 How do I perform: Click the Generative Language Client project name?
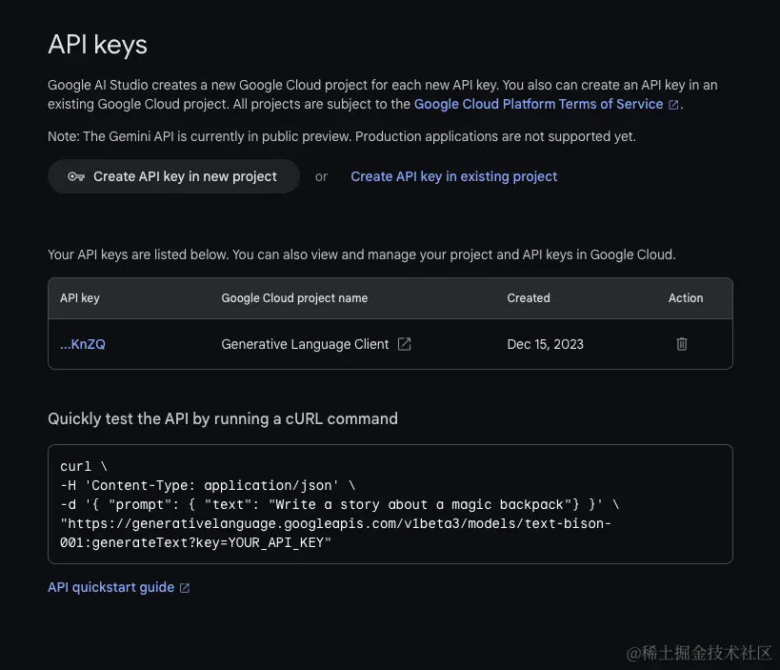305,344
